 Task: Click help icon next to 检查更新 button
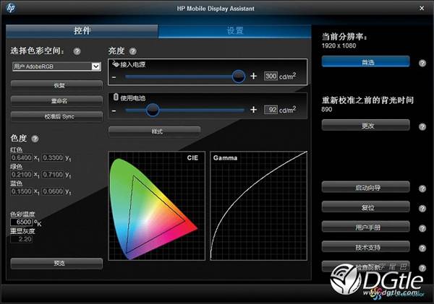[422, 268]
